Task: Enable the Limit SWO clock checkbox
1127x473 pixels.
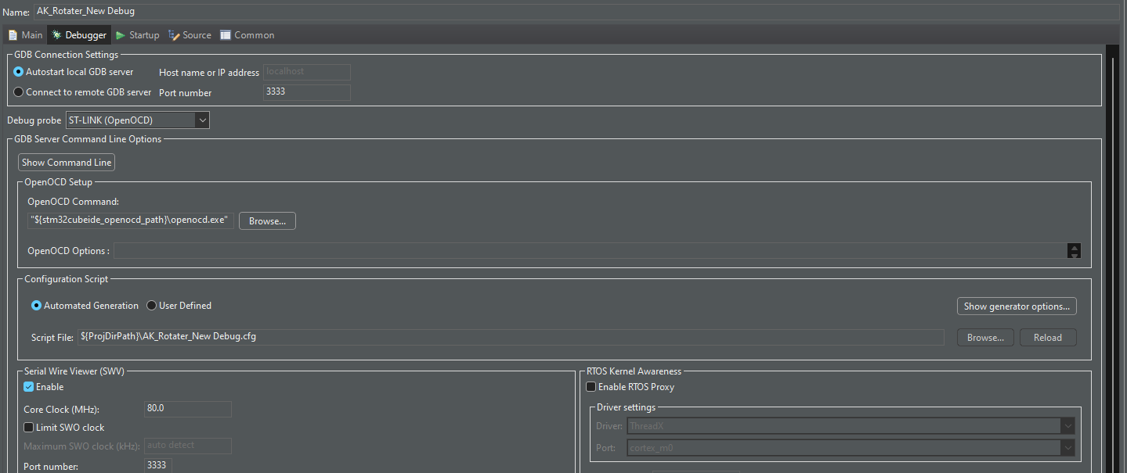Action: (x=29, y=427)
